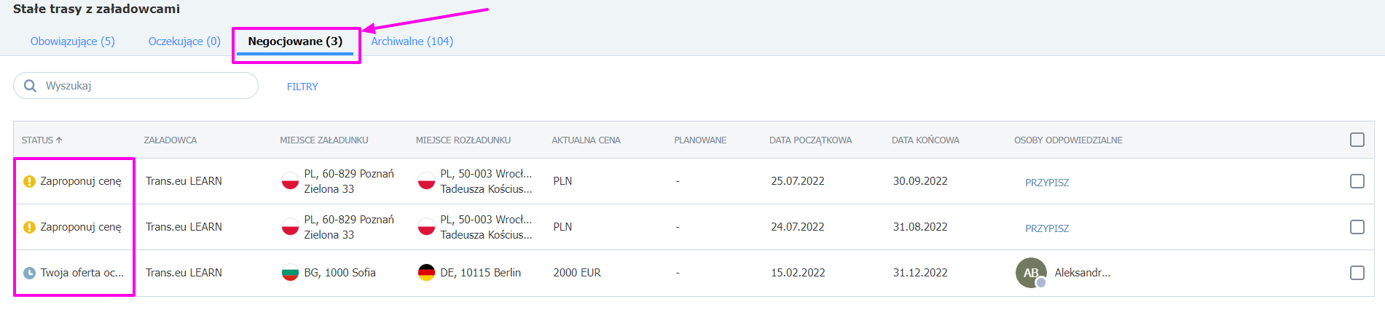The width and height of the screenshot is (1385, 315).
Task: Switch to the Obowiązujące (5) tab
Action: coord(73,41)
